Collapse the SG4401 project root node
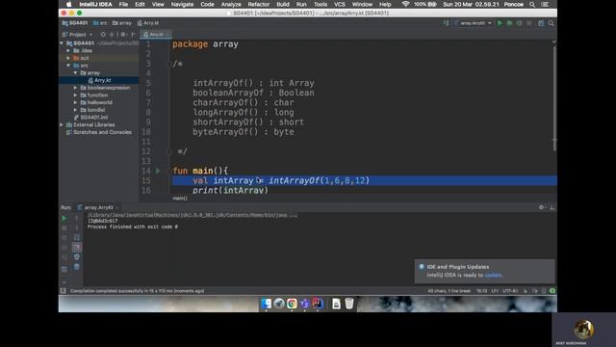 click(x=62, y=42)
